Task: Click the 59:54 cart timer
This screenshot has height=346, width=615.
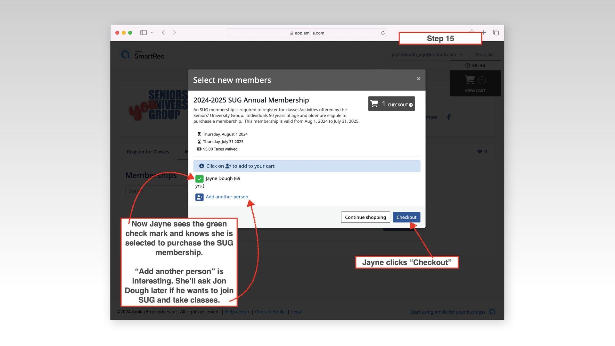Action: (x=475, y=66)
